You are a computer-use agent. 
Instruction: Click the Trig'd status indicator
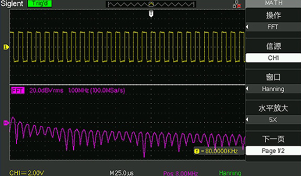point(40,3)
